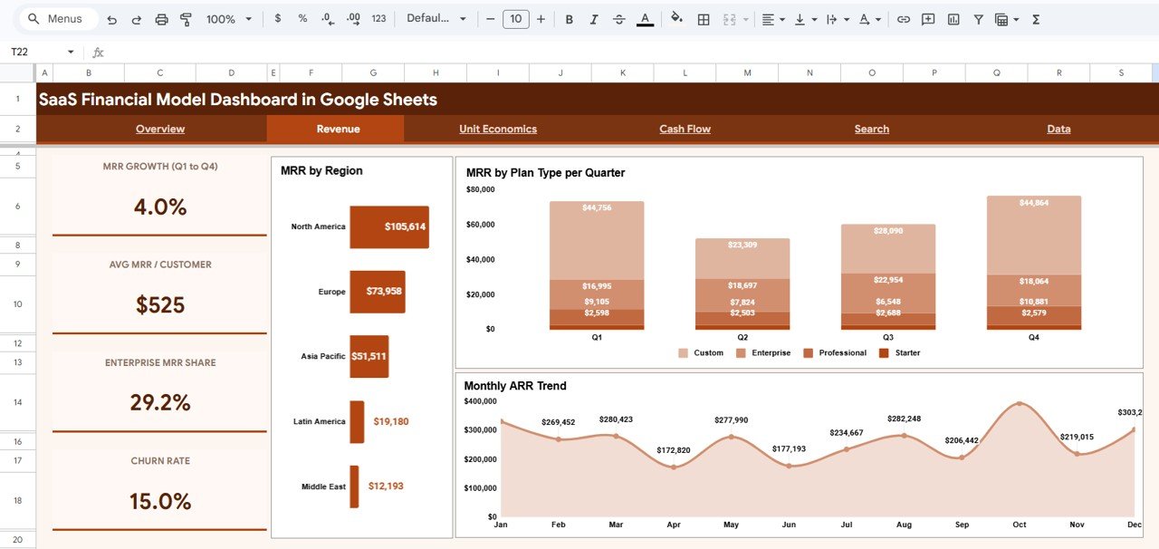Decrease decimal places
The height and width of the screenshot is (549, 1159).
(x=328, y=18)
